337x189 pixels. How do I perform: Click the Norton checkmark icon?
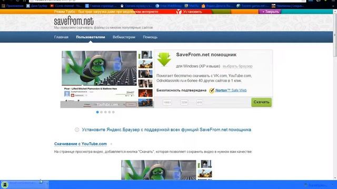point(212,90)
